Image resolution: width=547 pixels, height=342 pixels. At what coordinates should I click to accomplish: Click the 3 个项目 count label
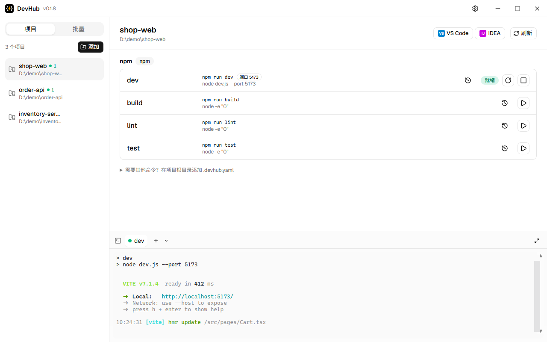coord(15,47)
